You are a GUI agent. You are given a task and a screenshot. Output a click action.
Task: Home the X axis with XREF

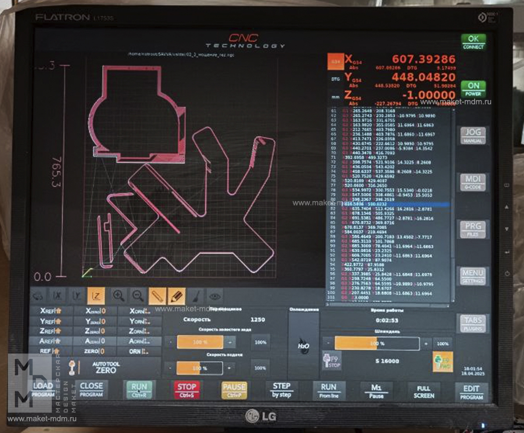click(51, 311)
